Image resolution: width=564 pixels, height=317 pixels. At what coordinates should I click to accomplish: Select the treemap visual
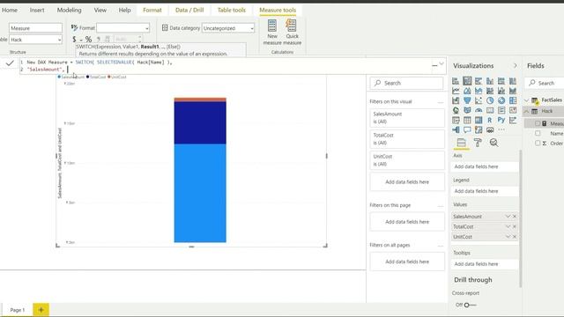click(513, 100)
